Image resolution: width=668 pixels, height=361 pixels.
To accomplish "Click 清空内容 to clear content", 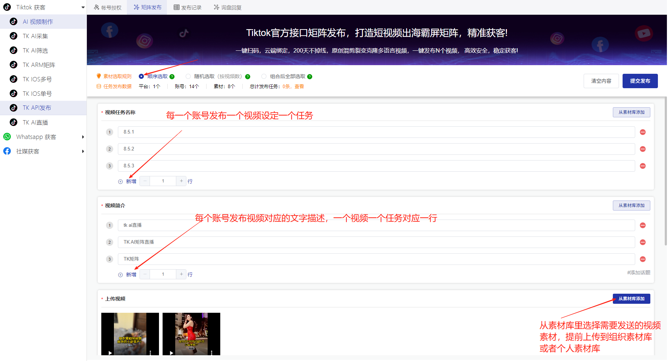I will point(601,81).
